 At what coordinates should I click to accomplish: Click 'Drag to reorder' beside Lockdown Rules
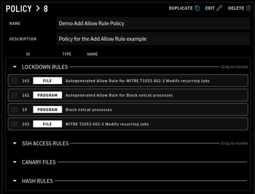tap(235, 67)
